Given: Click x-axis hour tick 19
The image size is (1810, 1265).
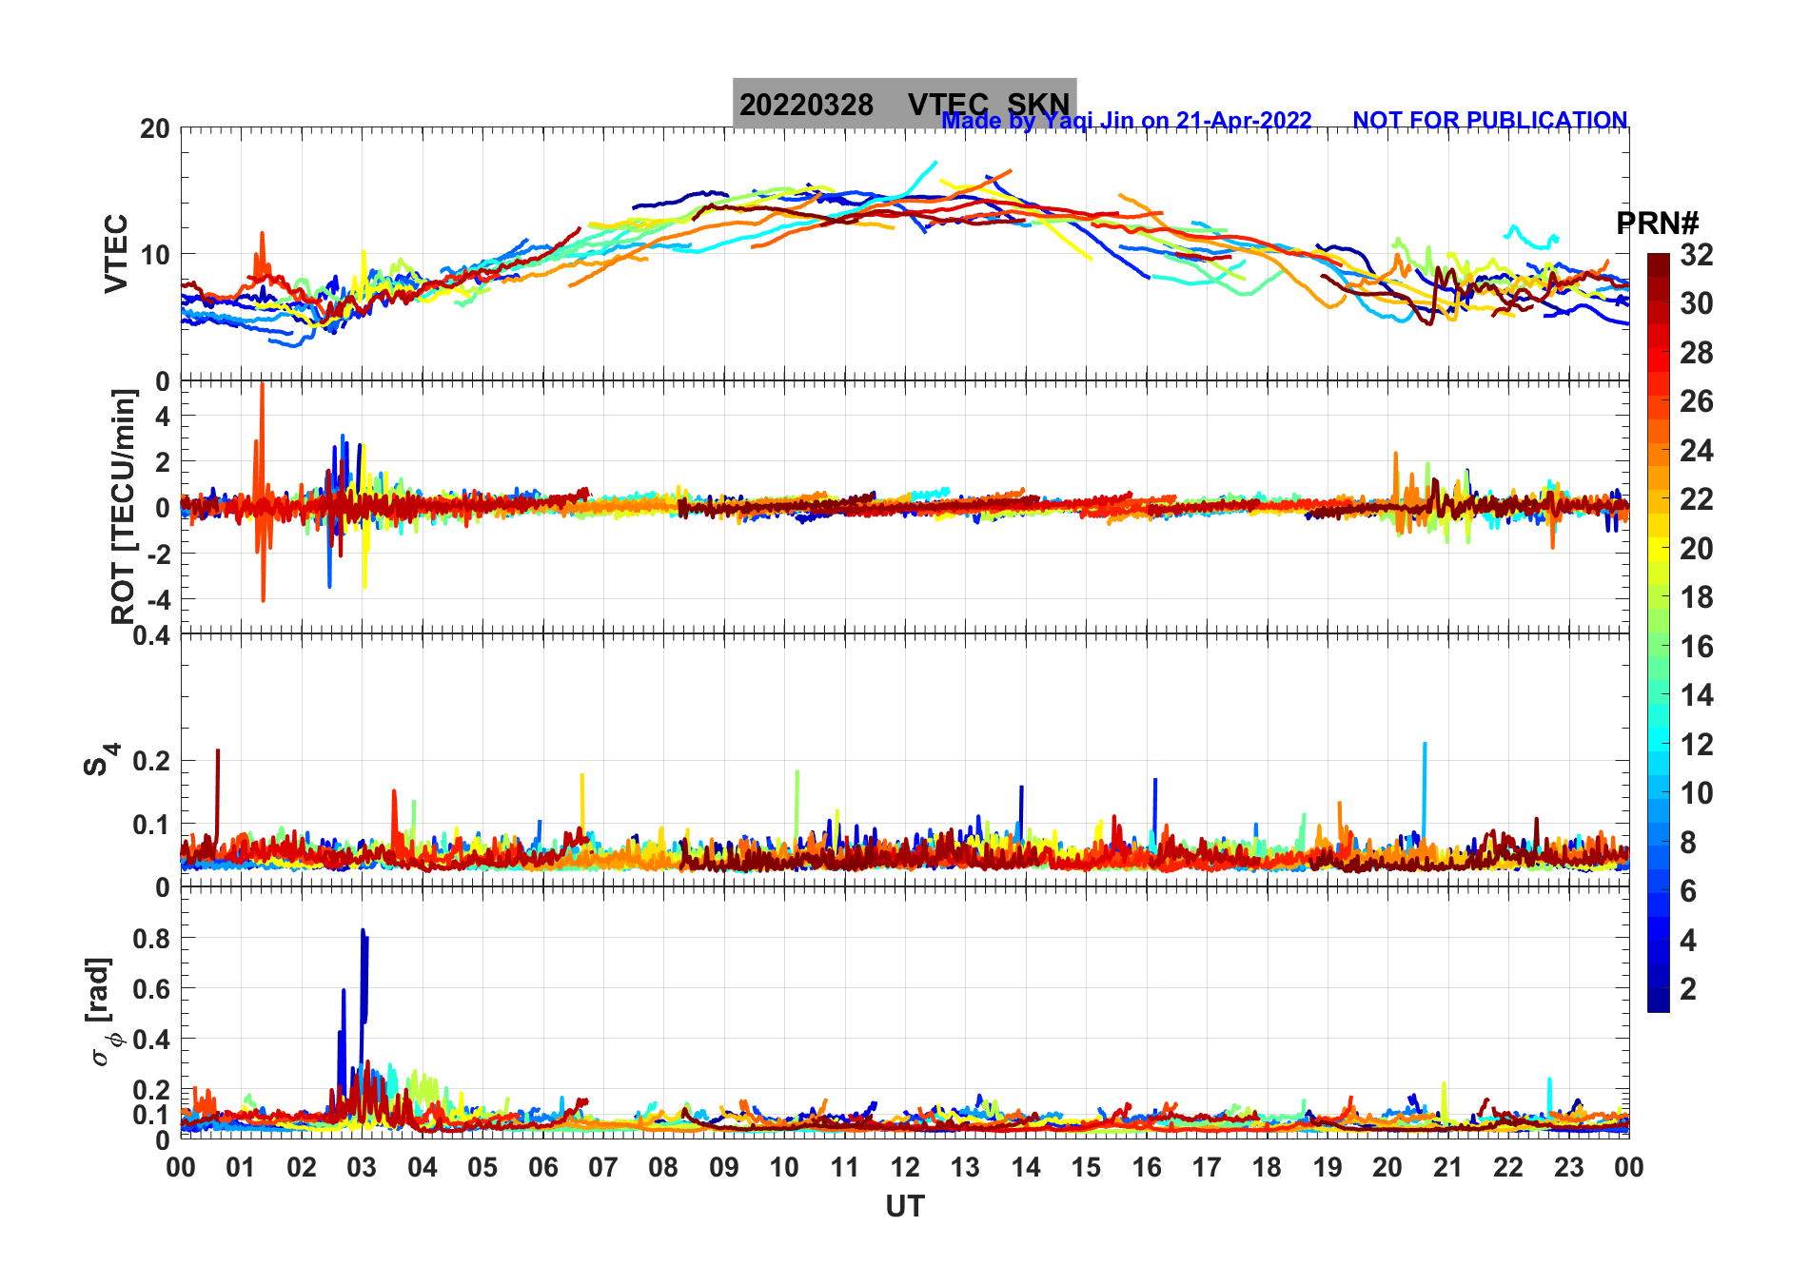Looking at the screenshot, I should [x=1328, y=1167].
